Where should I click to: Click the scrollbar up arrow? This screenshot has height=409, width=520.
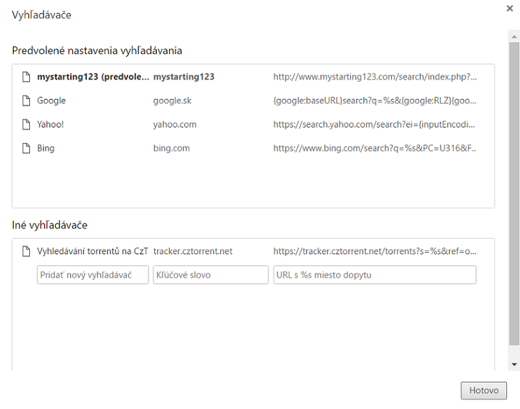(515, 35)
